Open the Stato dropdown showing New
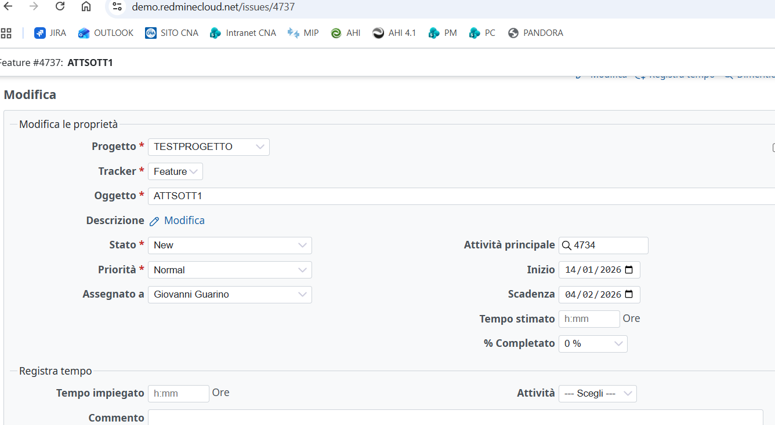775x425 pixels. click(x=230, y=246)
